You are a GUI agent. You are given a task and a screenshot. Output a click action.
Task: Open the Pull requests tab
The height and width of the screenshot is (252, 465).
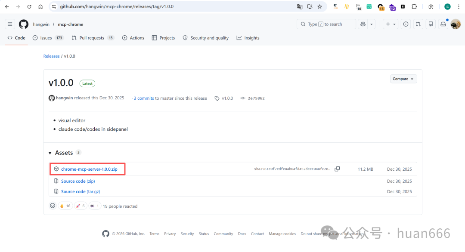point(93,38)
